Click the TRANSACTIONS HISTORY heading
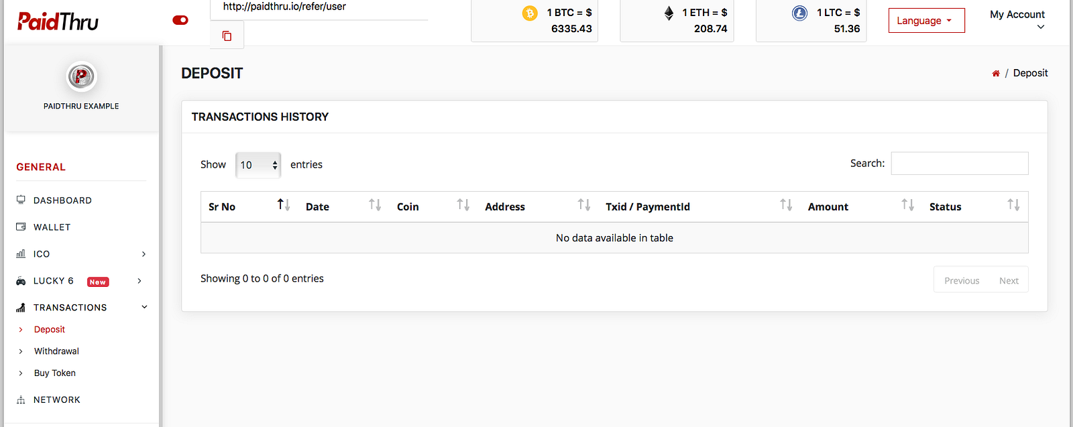 tap(260, 117)
